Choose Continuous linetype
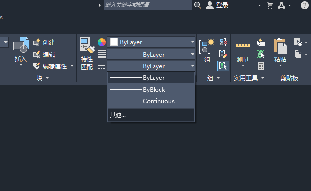Viewport: 311px width, 191px height. click(151, 101)
